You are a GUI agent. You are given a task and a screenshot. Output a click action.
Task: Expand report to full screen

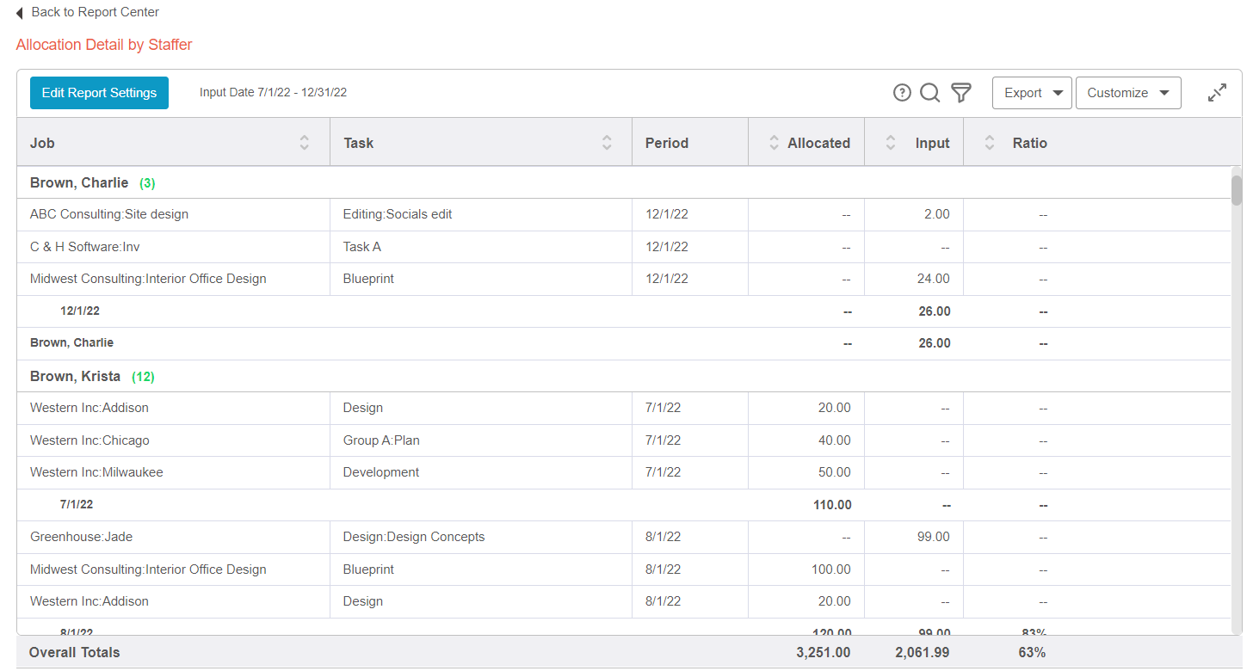click(1216, 93)
